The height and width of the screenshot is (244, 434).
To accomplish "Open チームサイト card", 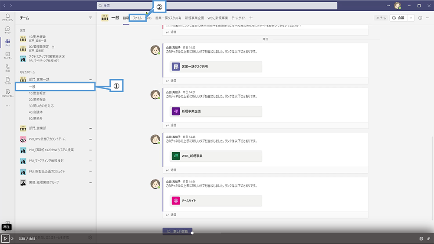I will (216, 201).
